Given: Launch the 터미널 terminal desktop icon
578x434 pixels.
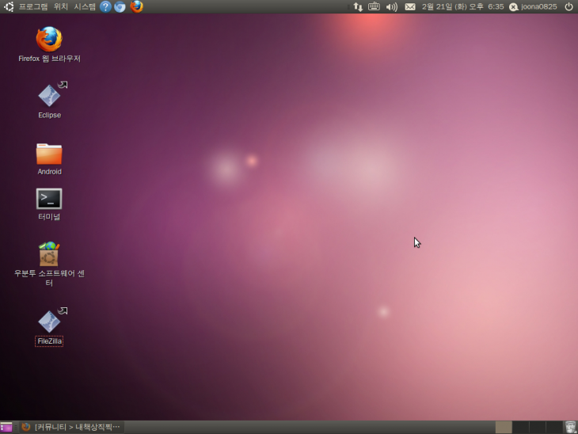Looking at the screenshot, I should 49,199.
